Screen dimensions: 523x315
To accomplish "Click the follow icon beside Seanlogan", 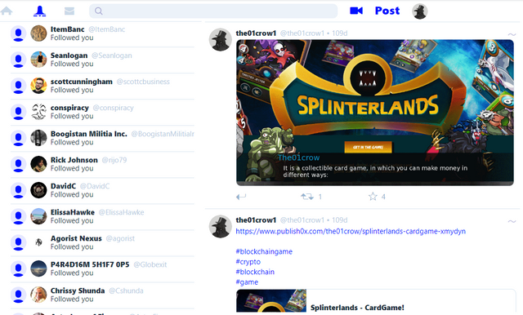I will coord(18,60).
